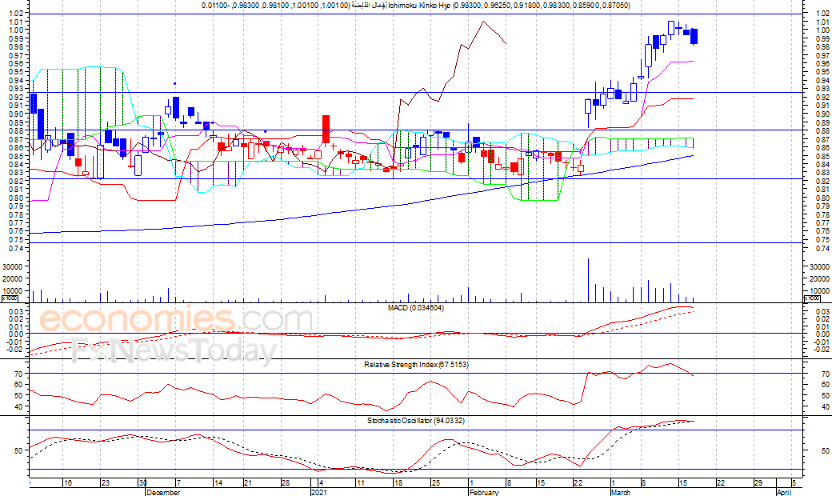832x496 pixels.
Task: Click the 1.02 price on right axis
Action: [x=822, y=14]
